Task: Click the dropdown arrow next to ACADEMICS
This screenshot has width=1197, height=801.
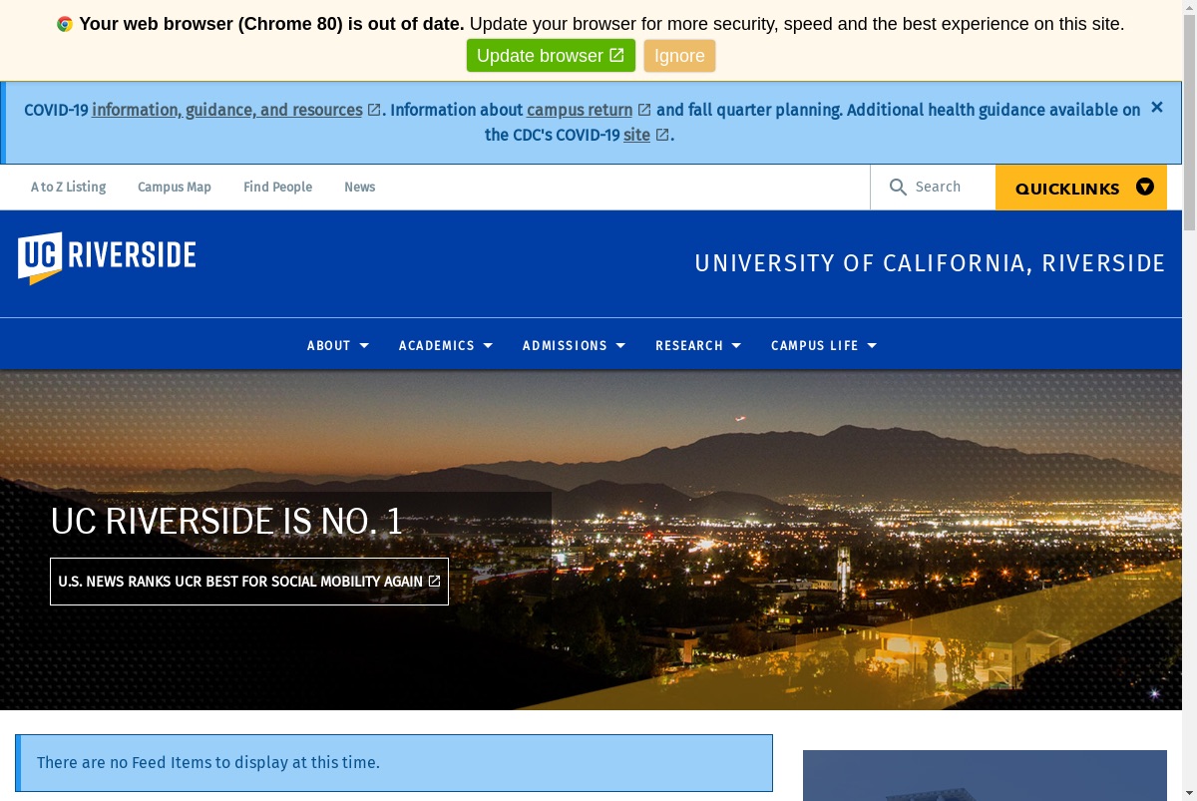Action: [x=488, y=346]
